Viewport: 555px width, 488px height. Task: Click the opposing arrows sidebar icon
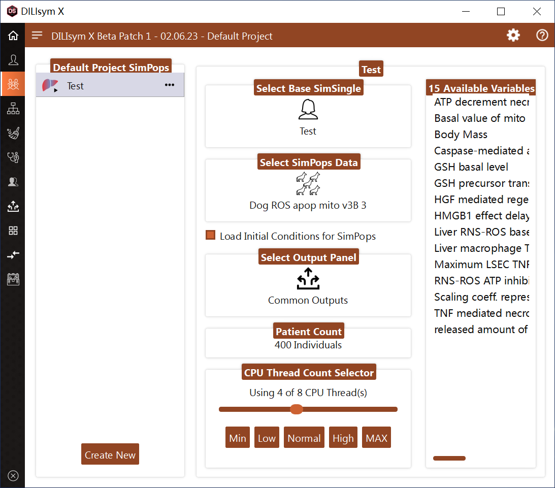click(13, 255)
